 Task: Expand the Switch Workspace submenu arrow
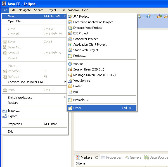pyautogui.click(x=65, y=97)
